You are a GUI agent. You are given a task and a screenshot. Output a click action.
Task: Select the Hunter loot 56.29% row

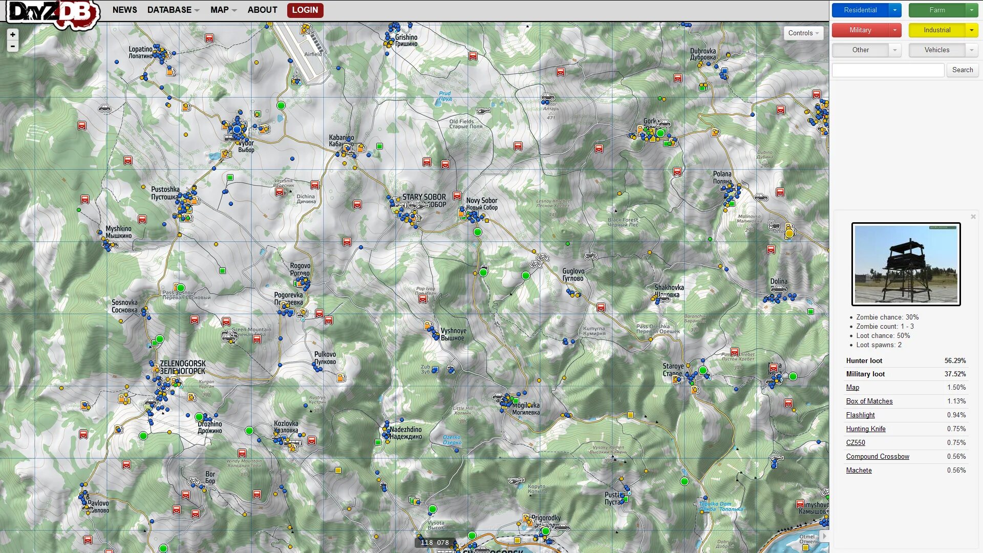(906, 360)
